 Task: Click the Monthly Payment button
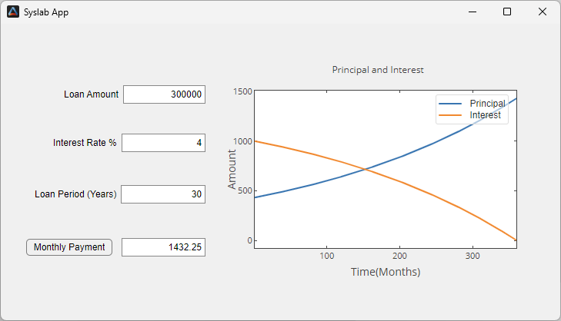[x=69, y=247]
